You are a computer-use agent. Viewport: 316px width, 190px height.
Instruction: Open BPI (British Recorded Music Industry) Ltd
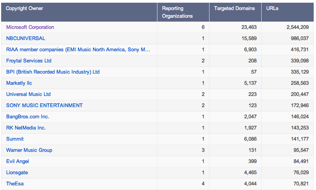pyautogui.click(x=53, y=72)
